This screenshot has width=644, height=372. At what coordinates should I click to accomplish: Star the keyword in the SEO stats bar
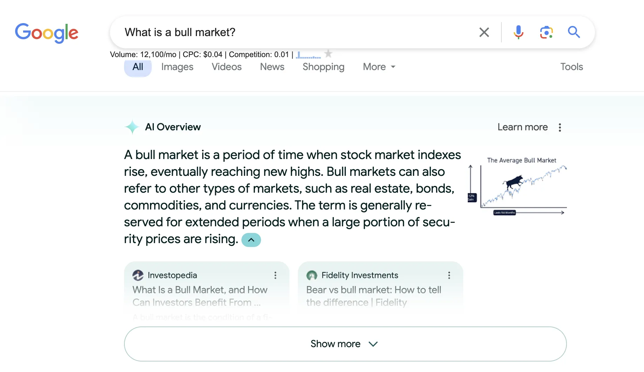pyautogui.click(x=328, y=53)
